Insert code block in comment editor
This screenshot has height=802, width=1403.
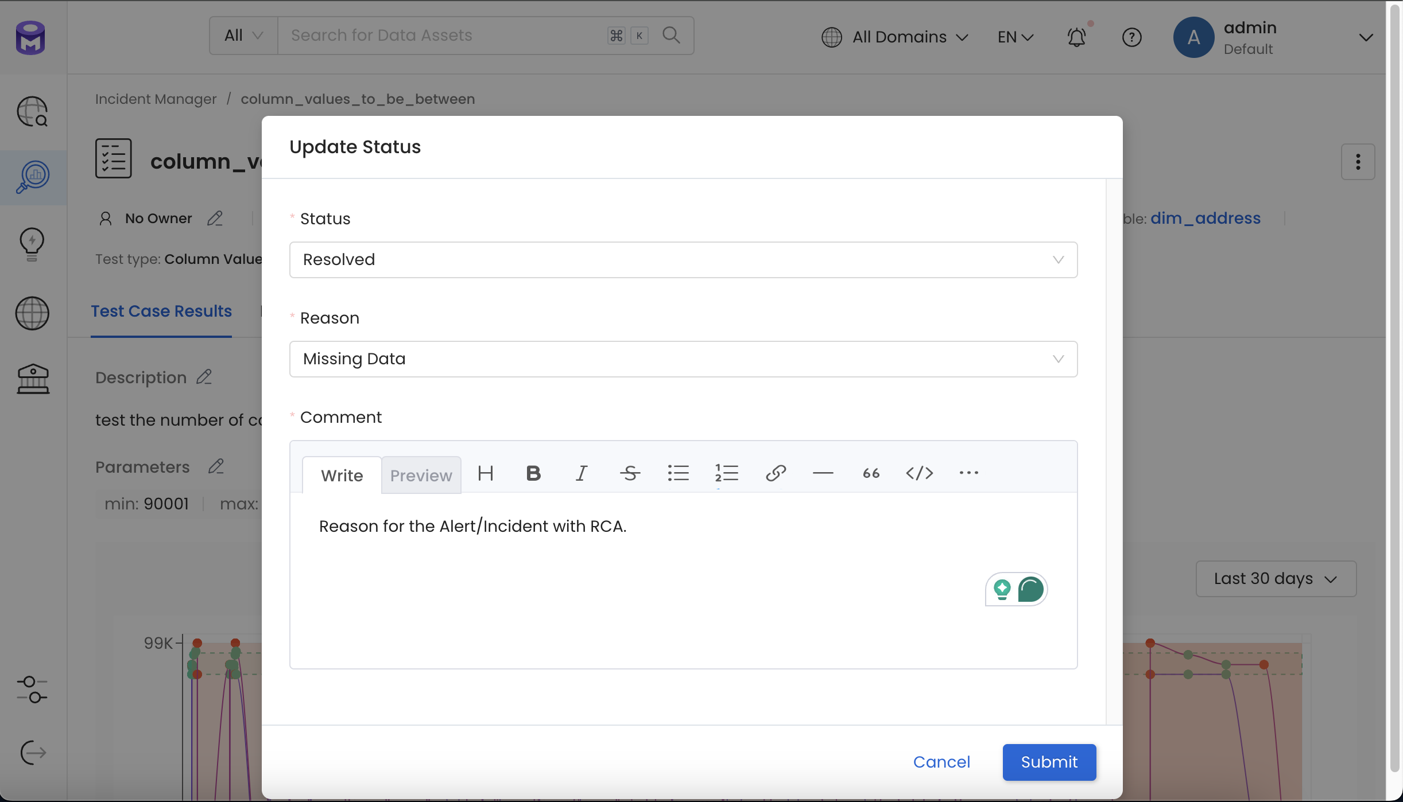click(920, 473)
